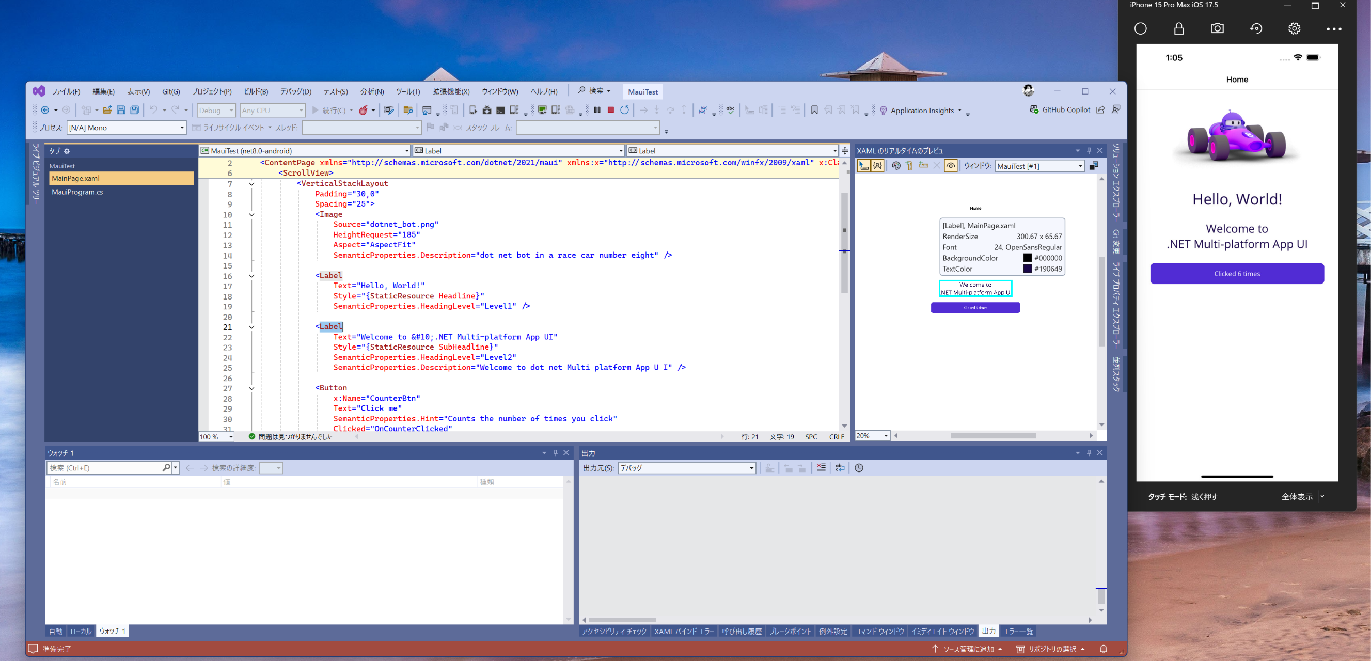Open color palette in XAML preview toolbar
Viewport: 1371px width, 661px height.
896,166
